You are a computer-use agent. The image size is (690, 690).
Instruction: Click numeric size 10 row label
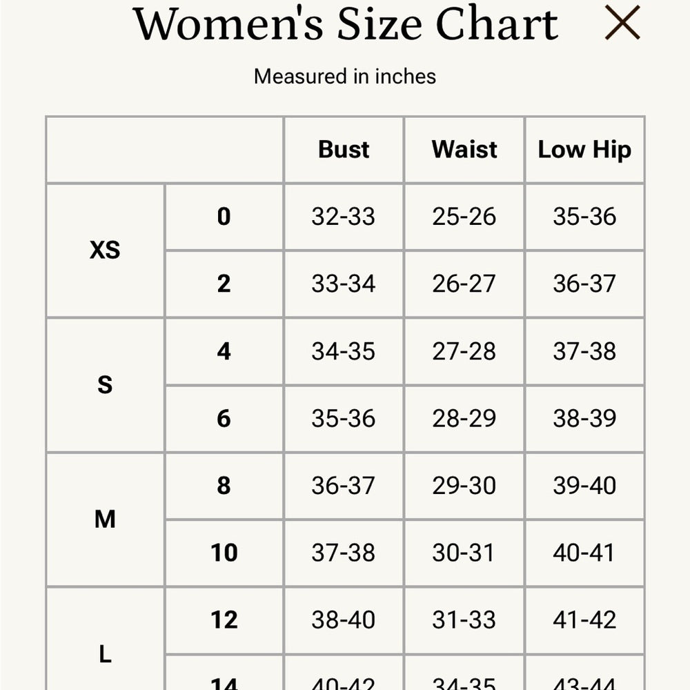(224, 553)
